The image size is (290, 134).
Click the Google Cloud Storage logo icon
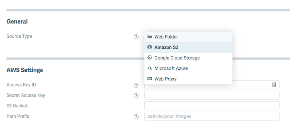point(149,58)
